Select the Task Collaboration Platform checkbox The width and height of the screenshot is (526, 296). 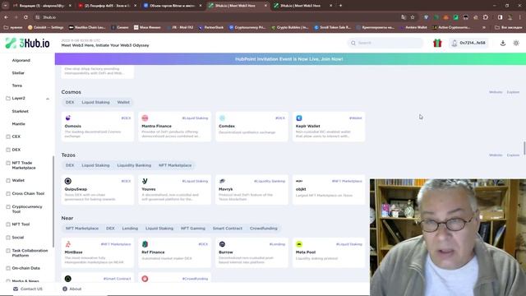tap(8, 251)
